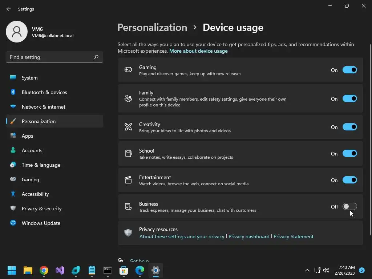Open the Bluetooth & devices section
The height and width of the screenshot is (279, 372).
(x=44, y=92)
